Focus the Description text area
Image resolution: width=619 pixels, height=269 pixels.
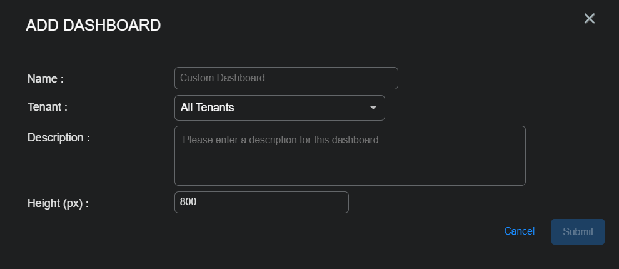(x=350, y=156)
